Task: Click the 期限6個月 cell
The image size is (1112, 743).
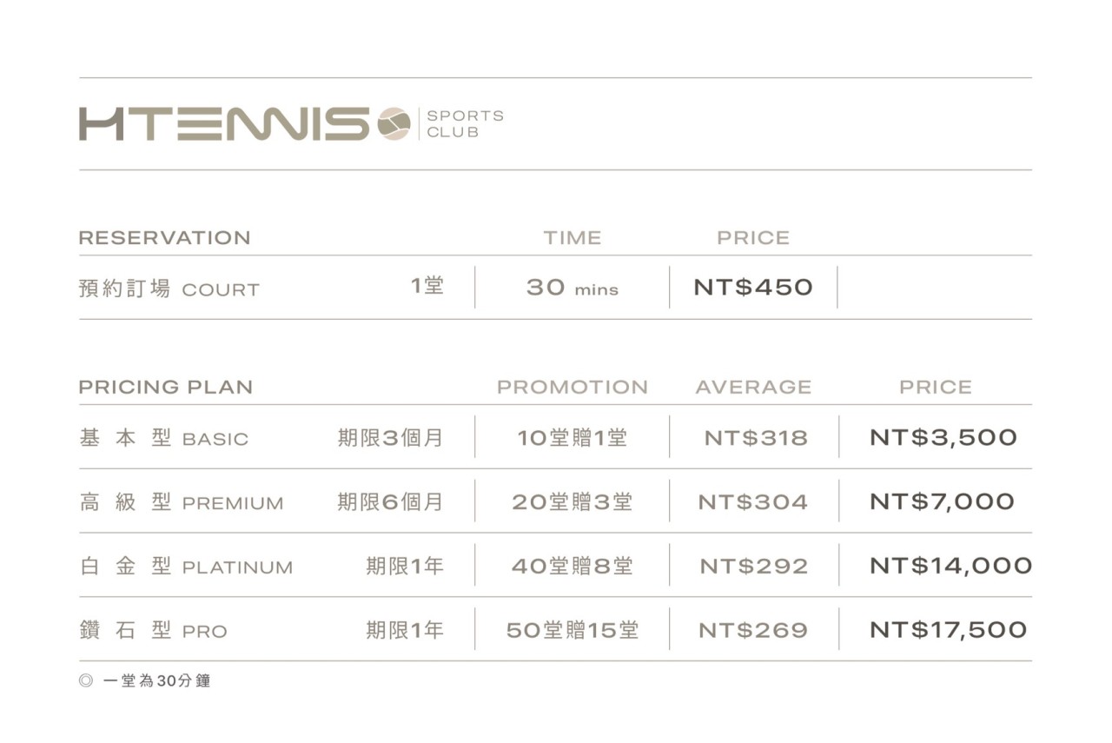Action: point(391,501)
